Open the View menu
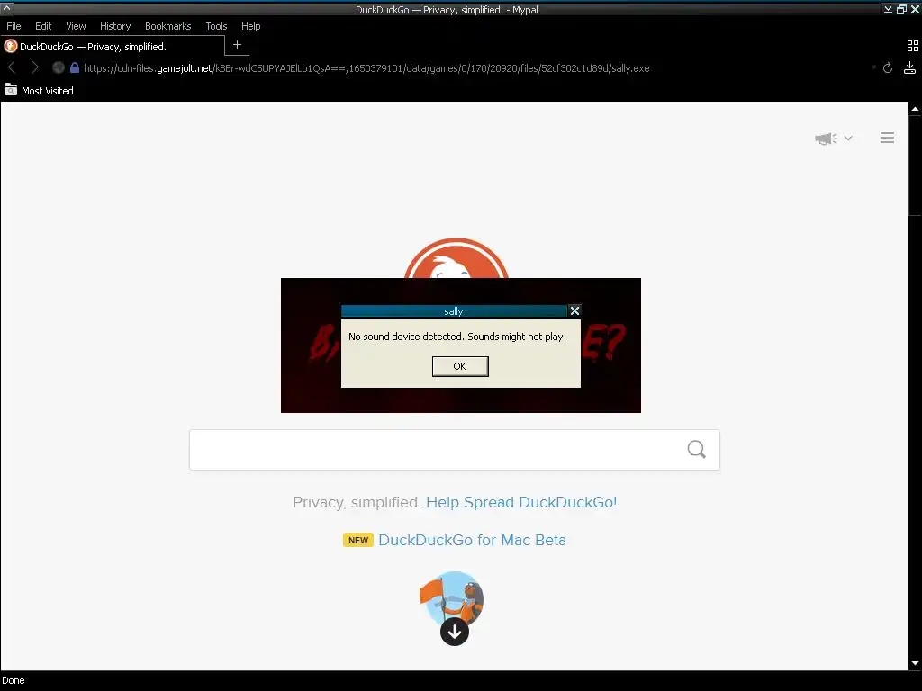The image size is (922, 691). pyautogui.click(x=76, y=26)
